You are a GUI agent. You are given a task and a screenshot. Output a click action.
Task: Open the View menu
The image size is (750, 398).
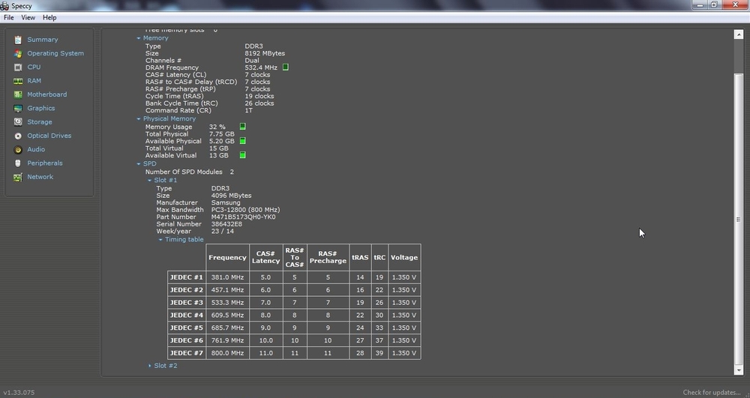coord(28,17)
